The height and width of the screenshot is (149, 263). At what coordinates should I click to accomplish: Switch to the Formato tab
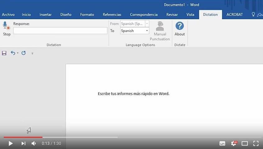87,15
